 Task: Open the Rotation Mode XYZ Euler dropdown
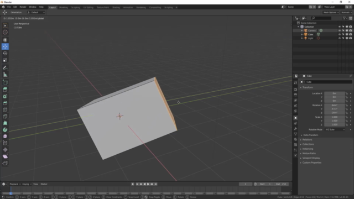(x=335, y=129)
